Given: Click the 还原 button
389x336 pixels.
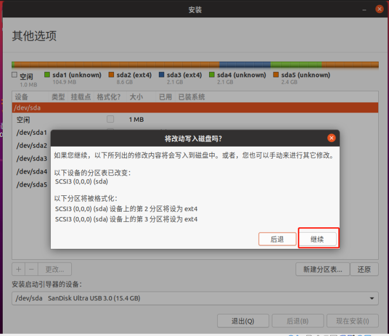Looking at the screenshot, I should (364, 269).
